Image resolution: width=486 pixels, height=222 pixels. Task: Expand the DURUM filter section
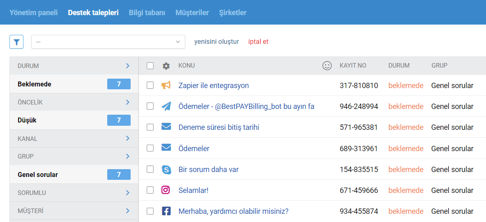(x=74, y=66)
